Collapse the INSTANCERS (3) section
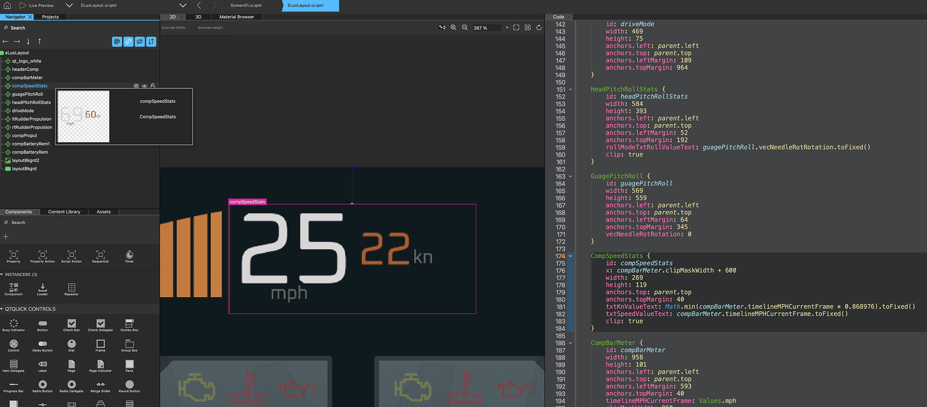927x407 pixels. click(x=2, y=275)
